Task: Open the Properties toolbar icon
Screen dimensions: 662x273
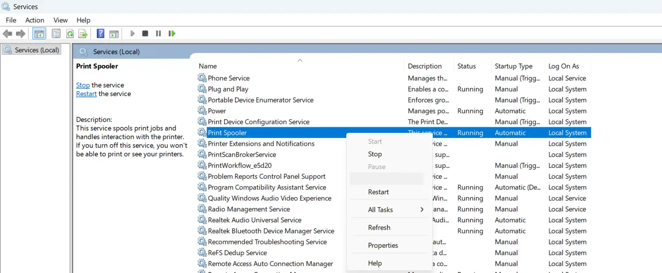Action: tap(56, 33)
